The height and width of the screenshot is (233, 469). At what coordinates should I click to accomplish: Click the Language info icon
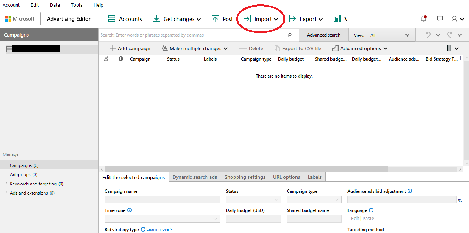pyautogui.click(x=371, y=210)
